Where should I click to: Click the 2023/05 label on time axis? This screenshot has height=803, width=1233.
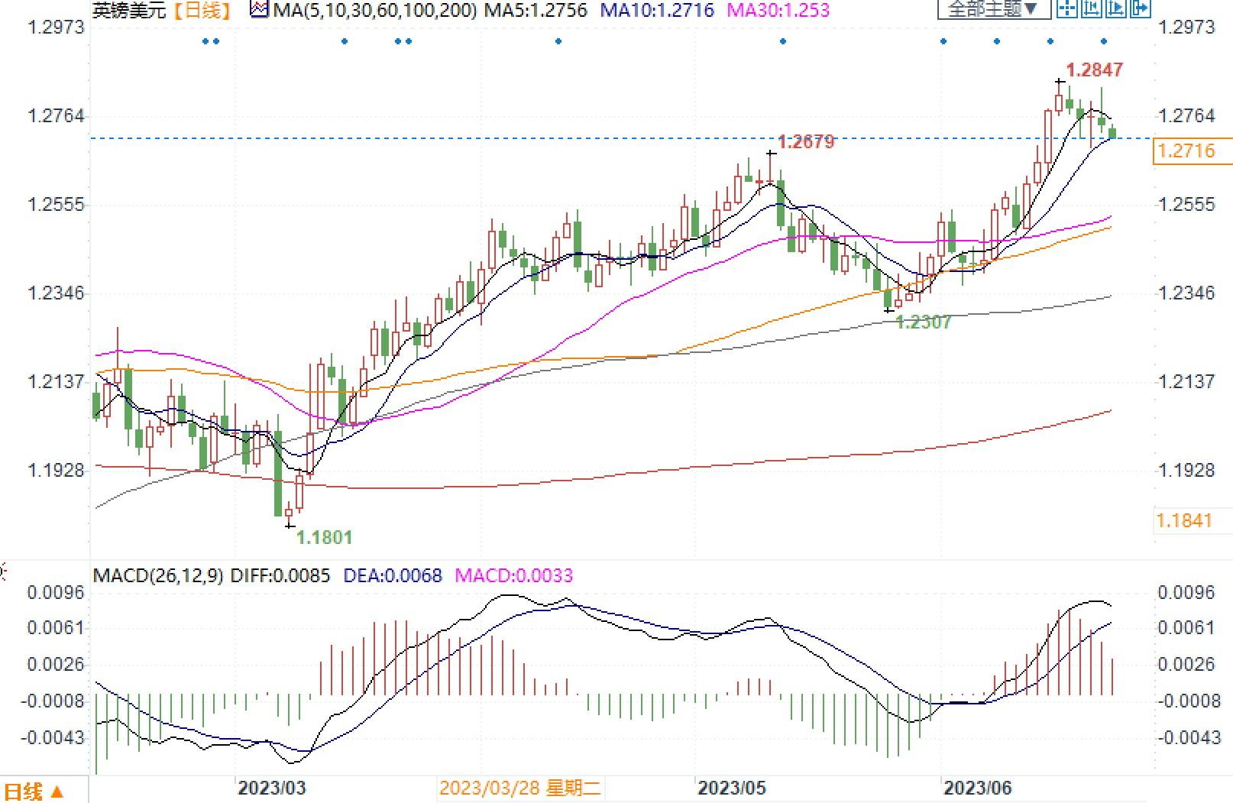[733, 788]
